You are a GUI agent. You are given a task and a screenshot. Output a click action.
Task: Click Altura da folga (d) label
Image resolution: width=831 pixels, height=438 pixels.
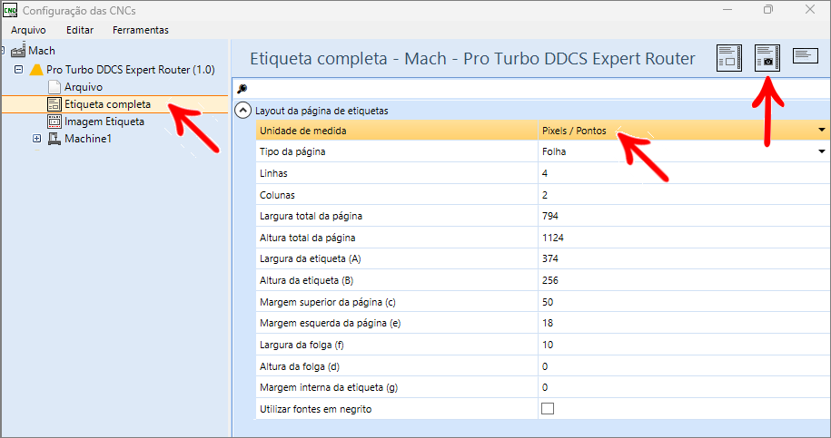[x=300, y=366]
